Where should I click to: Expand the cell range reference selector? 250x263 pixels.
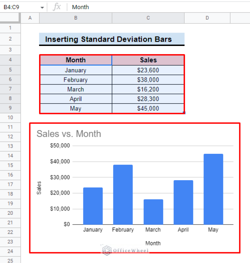pyautogui.click(x=42, y=7)
